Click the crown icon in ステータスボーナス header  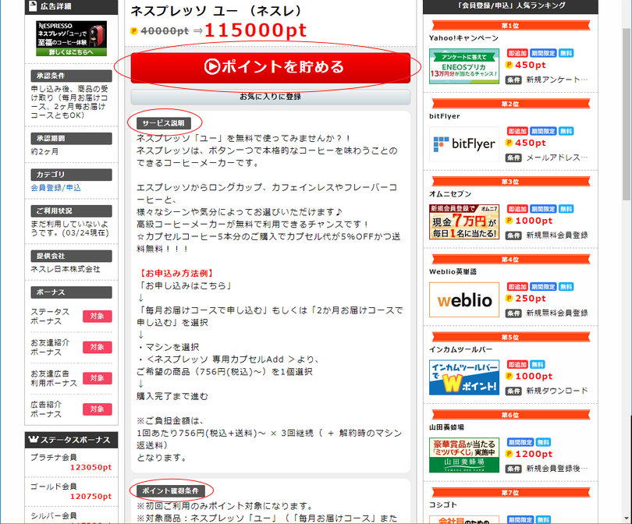tap(34, 440)
